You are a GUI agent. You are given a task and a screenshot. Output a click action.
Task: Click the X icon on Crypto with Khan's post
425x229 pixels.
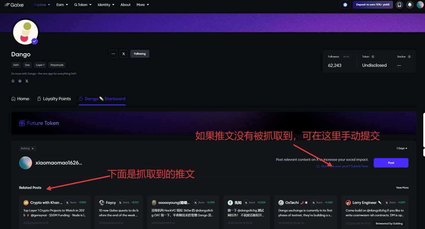click(67, 203)
